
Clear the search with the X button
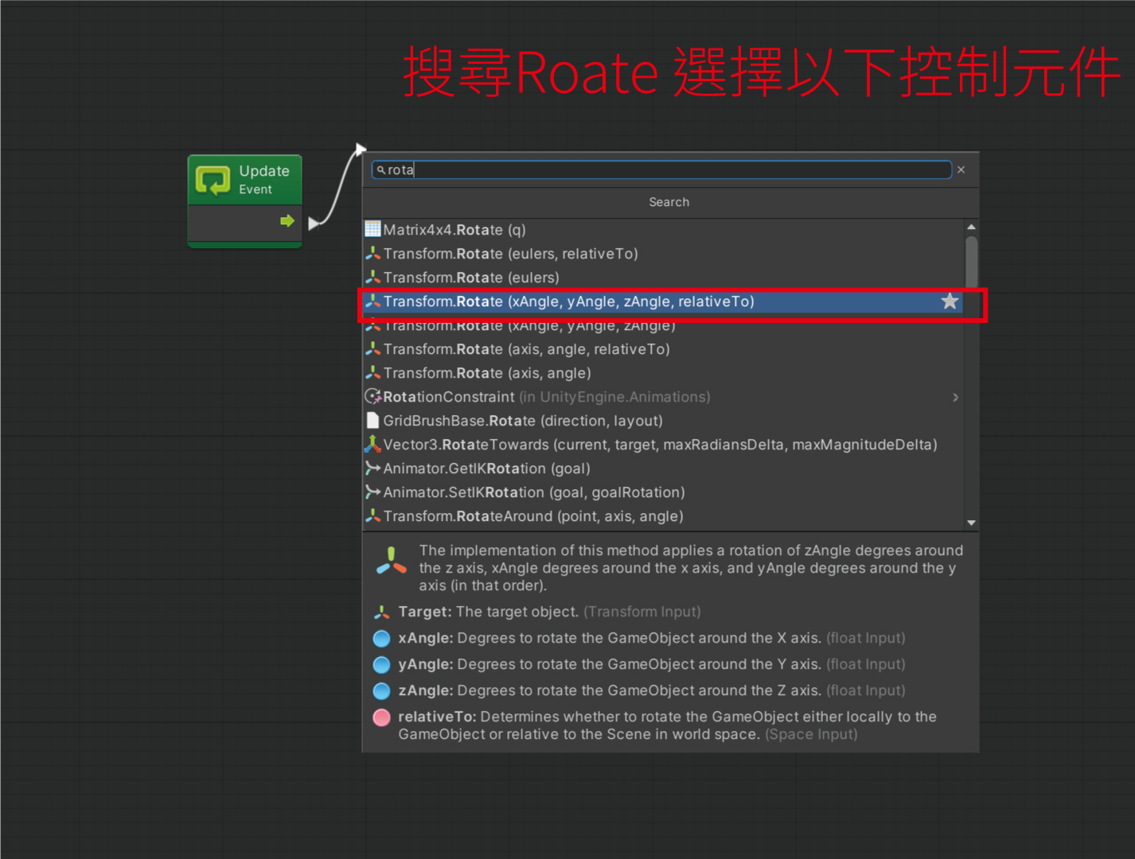coord(961,169)
